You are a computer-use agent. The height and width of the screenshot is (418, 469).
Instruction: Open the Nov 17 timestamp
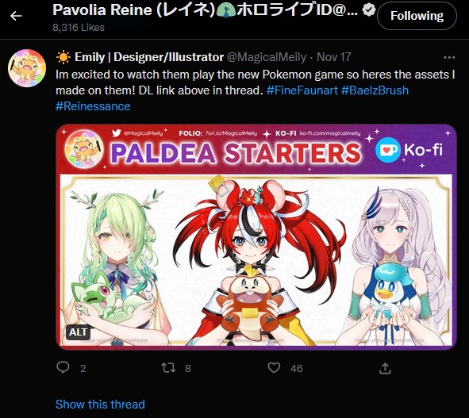click(334, 57)
